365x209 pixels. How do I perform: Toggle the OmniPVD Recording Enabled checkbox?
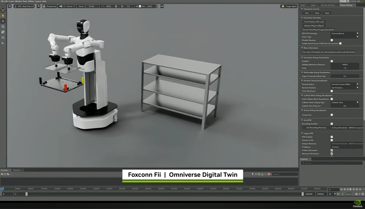332,124
